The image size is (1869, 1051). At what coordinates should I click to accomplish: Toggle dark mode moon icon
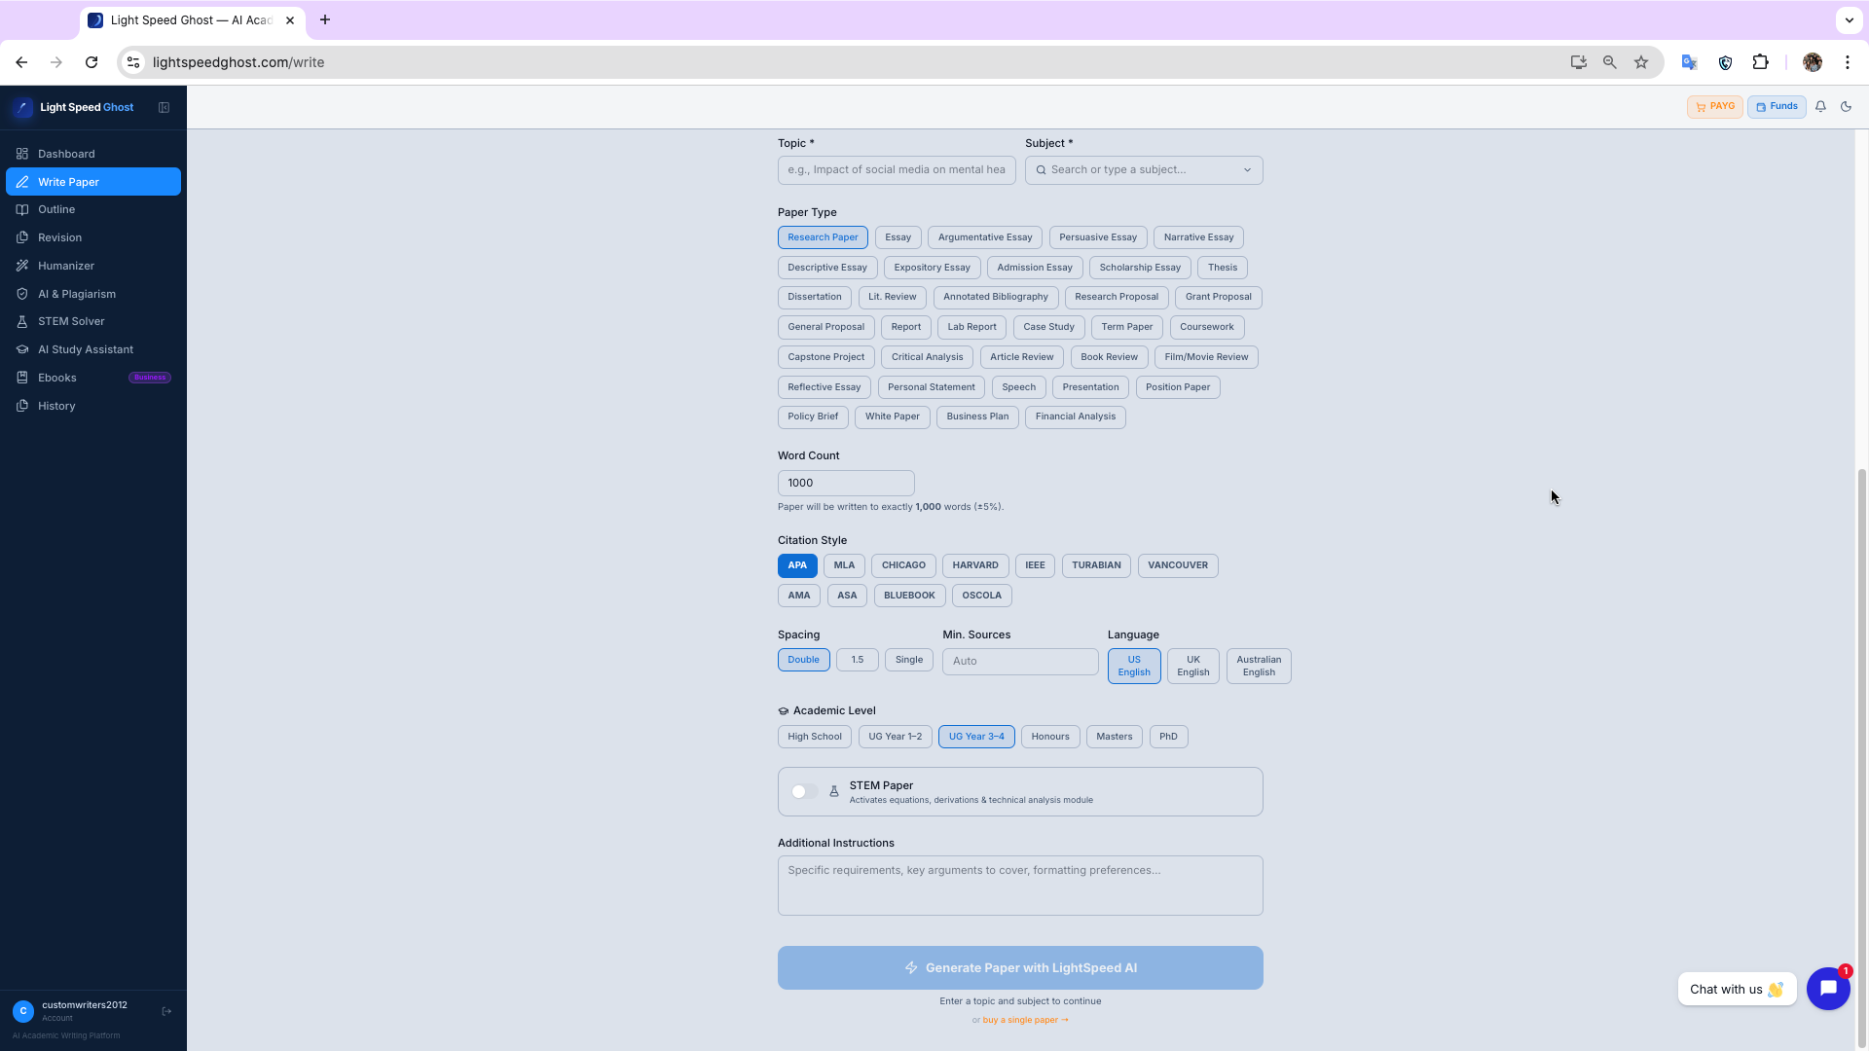pos(1846,107)
